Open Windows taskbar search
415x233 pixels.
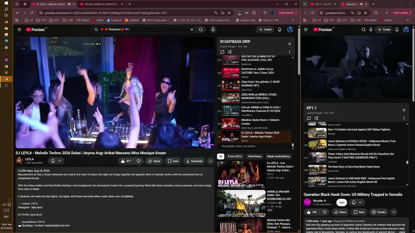click(x=6, y=9)
